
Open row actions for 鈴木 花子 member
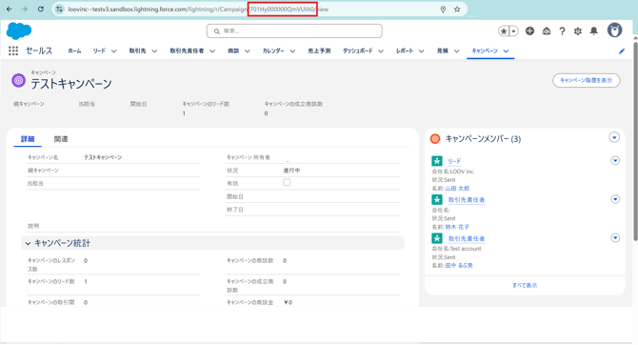pos(615,199)
